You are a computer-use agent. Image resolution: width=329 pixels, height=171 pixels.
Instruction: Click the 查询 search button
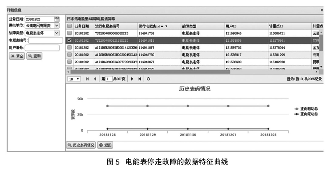coord(35,56)
